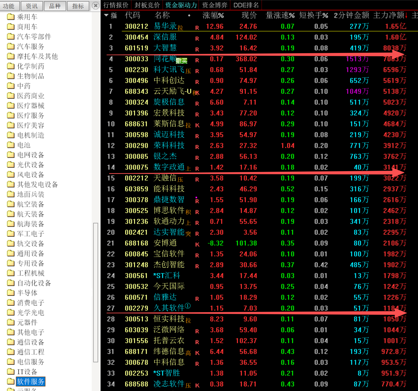Select the *ST汇科 stock name

[167, 276]
